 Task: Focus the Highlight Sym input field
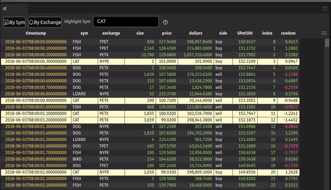point(126,22)
